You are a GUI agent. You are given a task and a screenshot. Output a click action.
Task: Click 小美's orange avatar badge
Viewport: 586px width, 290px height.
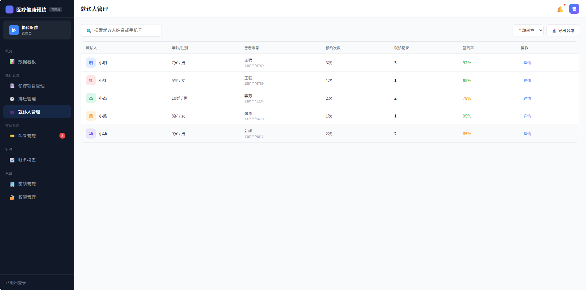[91, 116]
